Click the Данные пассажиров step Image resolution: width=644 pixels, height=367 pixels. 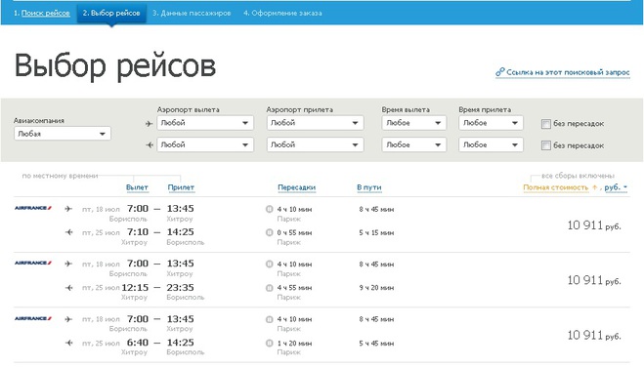(192, 13)
